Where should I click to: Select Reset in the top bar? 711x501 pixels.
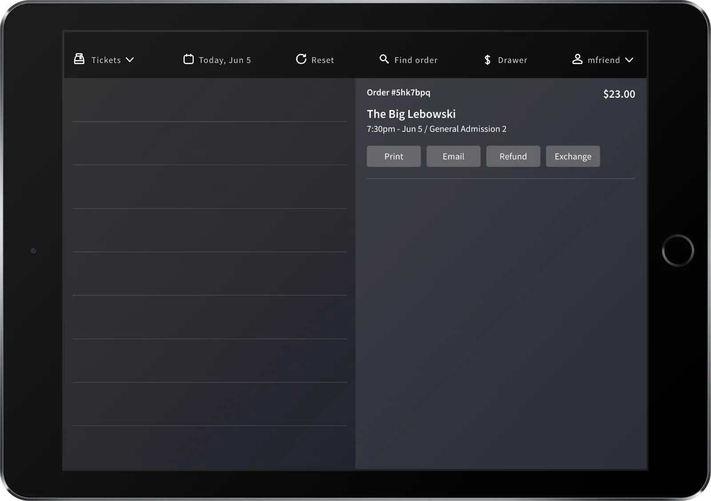[x=323, y=60]
